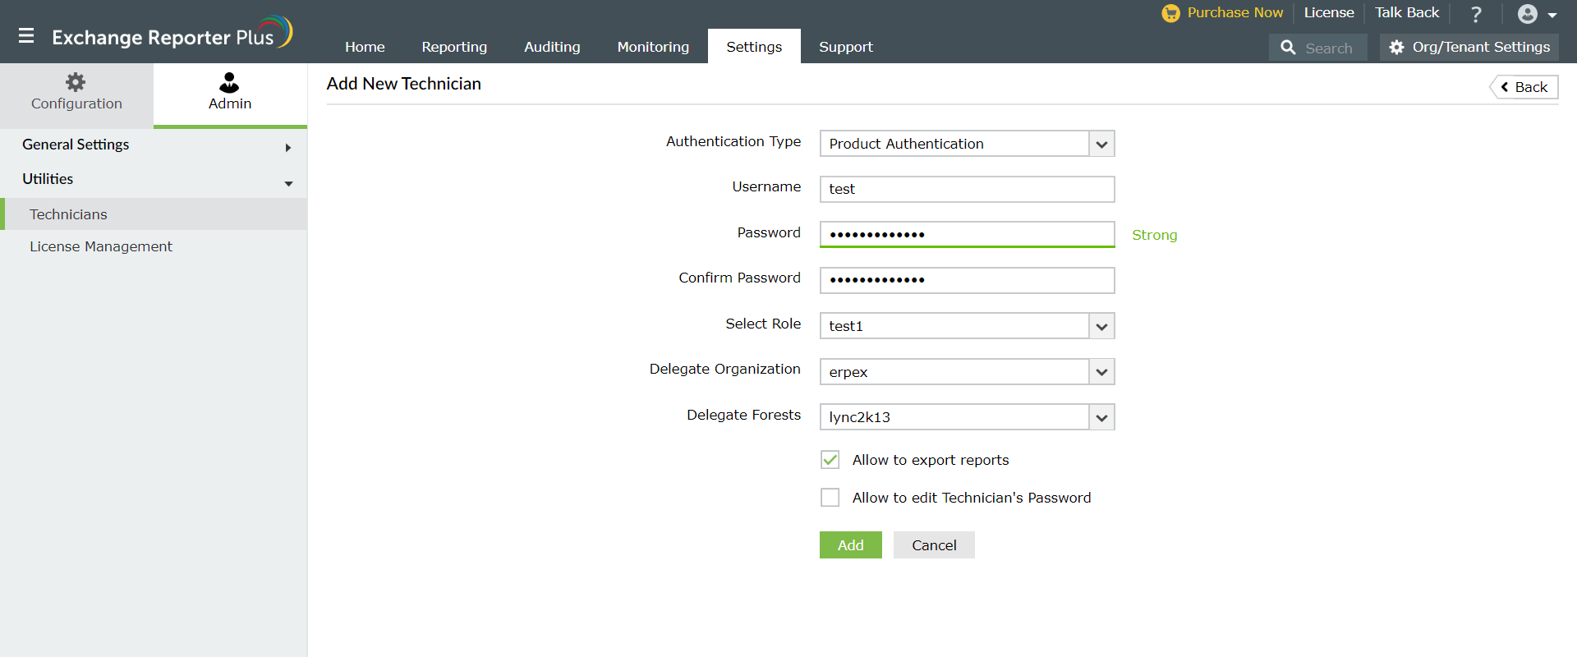Click the Purchase Now cart icon
Screen dimensions: 1577x657
pyautogui.click(x=1170, y=13)
